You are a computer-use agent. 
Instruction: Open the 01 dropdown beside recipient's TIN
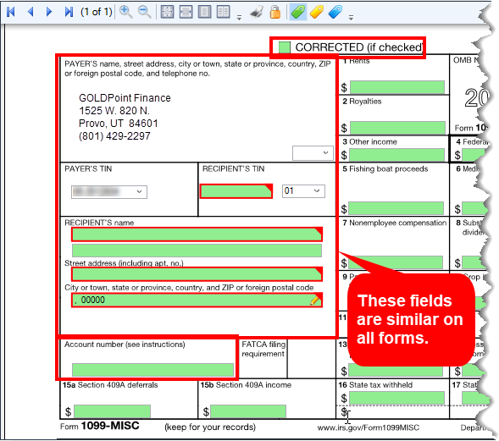tap(303, 191)
